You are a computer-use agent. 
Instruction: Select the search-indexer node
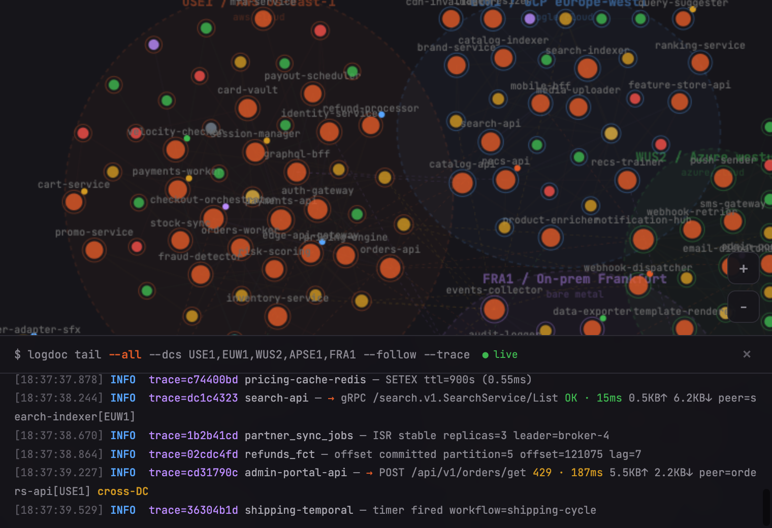(588, 68)
